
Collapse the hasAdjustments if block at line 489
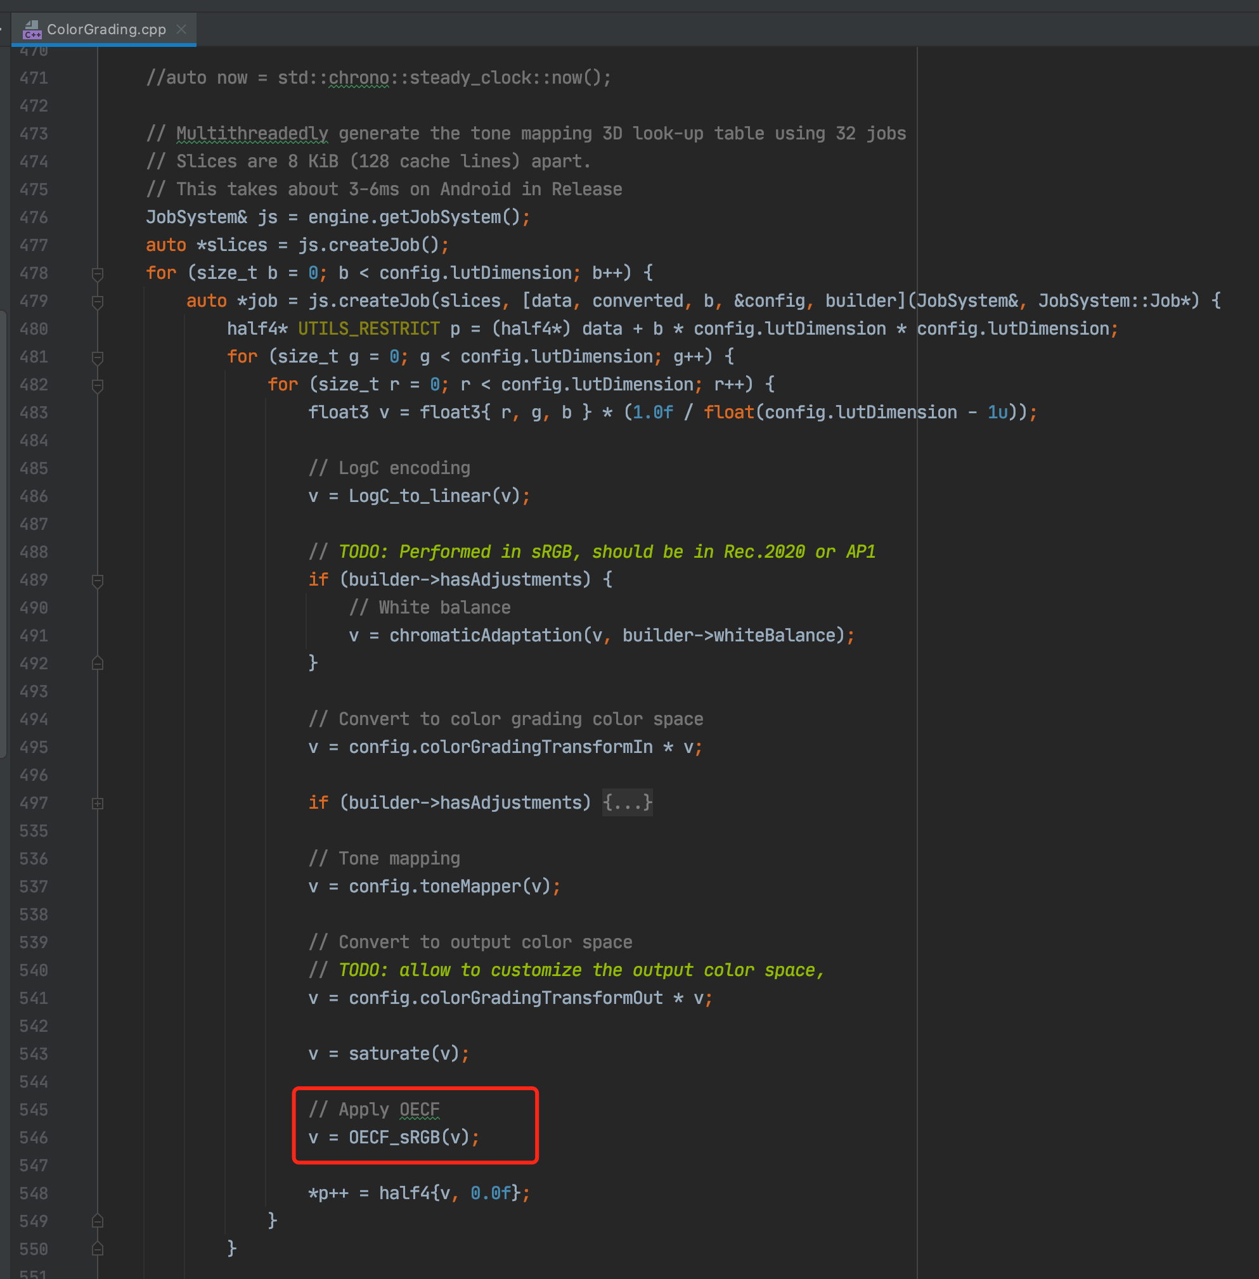98,581
